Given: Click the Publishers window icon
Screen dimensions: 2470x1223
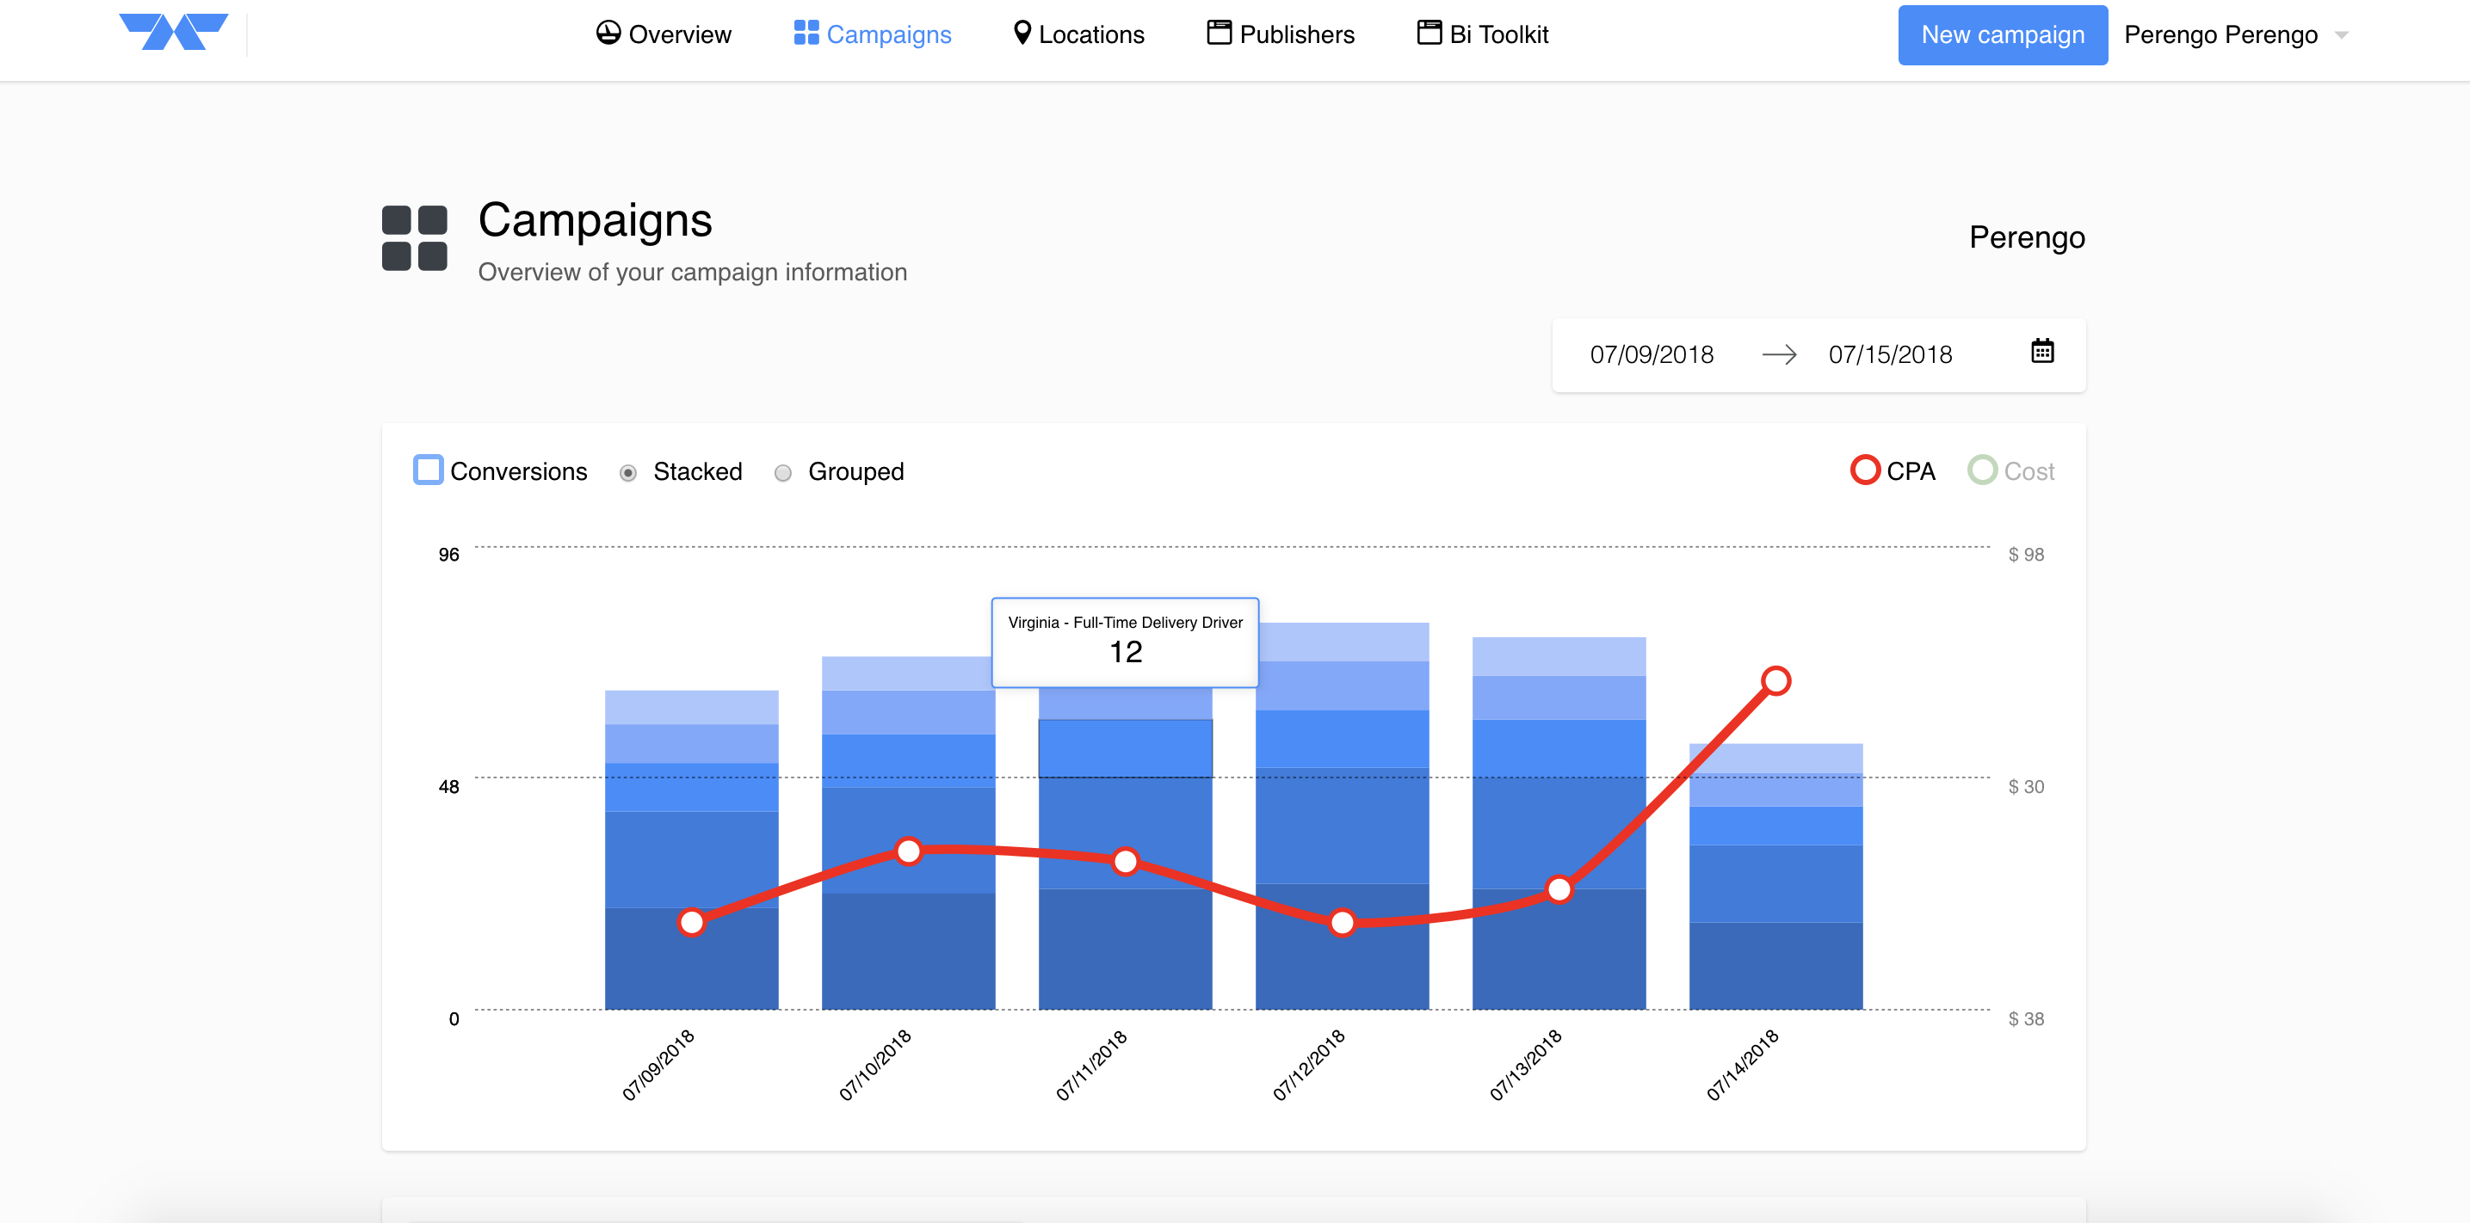Looking at the screenshot, I should [x=1219, y=34].
